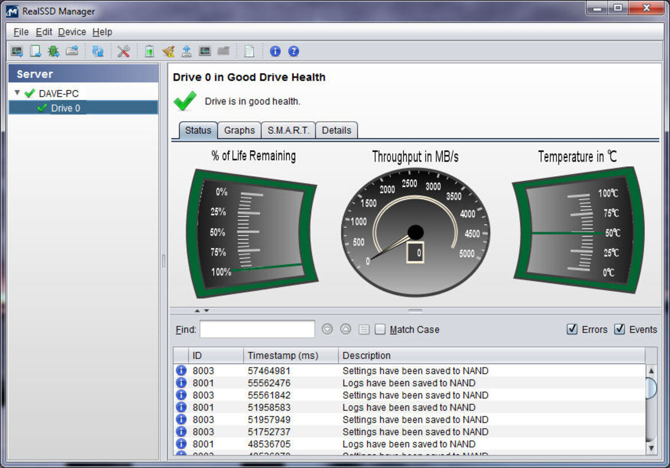Click the list icon left of Match Case

(364, 330)
